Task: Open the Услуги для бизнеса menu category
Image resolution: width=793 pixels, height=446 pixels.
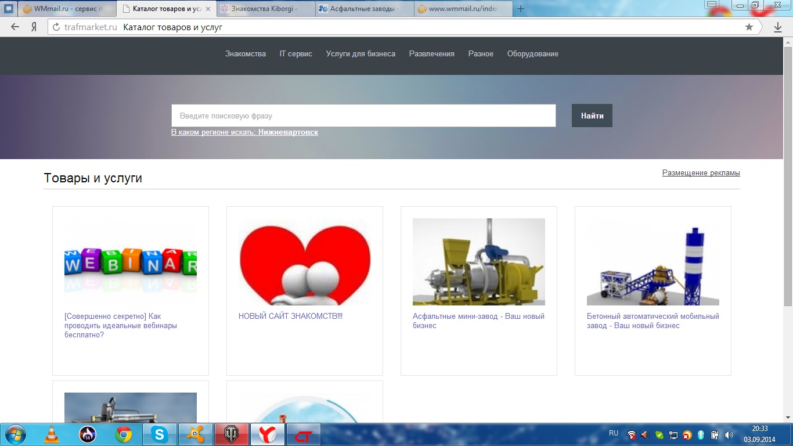Action: click(x=361, y=53)
